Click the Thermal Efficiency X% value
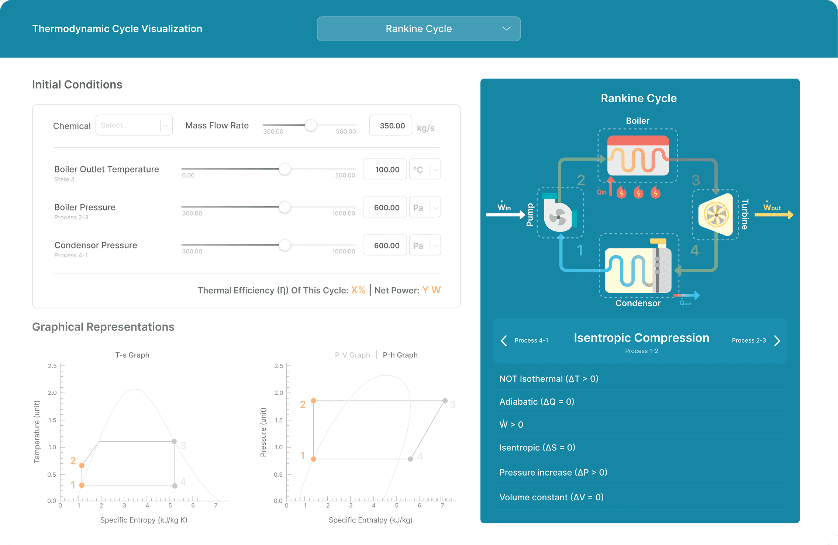838x545 pixels. [358, 290]
